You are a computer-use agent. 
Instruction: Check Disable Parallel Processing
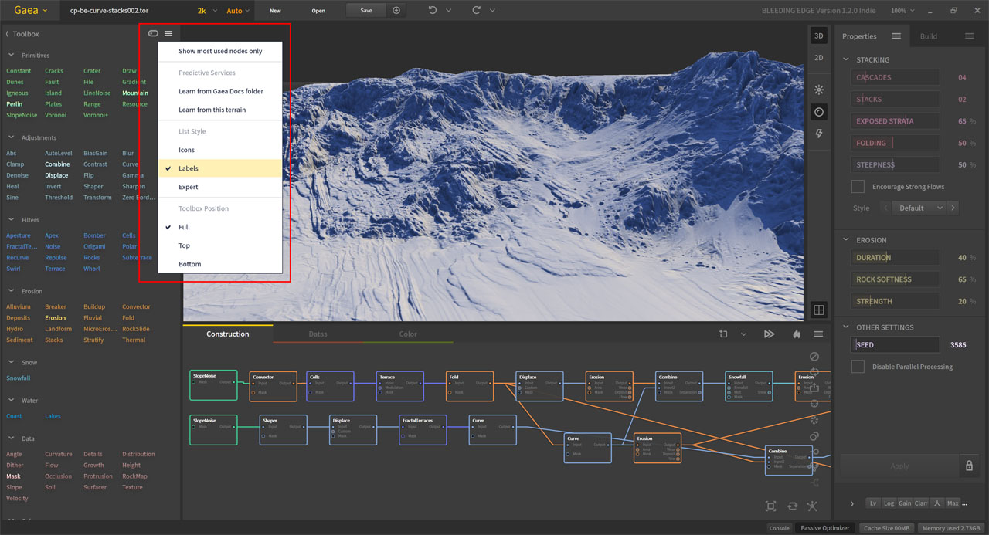click(x=858, y=367)
